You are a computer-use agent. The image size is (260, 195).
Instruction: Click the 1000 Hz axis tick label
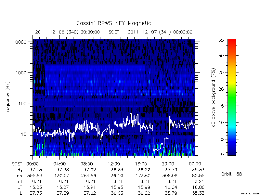pyautogui.click(x=21, y=72)
